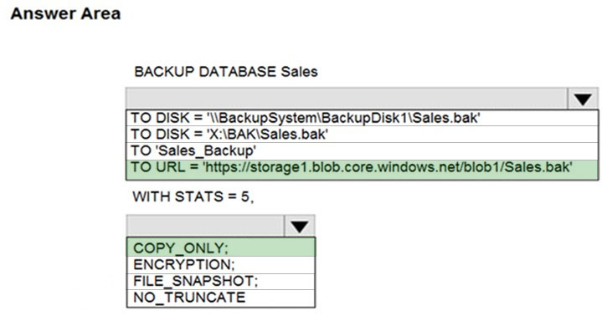The width and height of the screenshot is (607, 321).
Task: Expand the backup option dropdown arrow
Action: click(x=299, y=227)
